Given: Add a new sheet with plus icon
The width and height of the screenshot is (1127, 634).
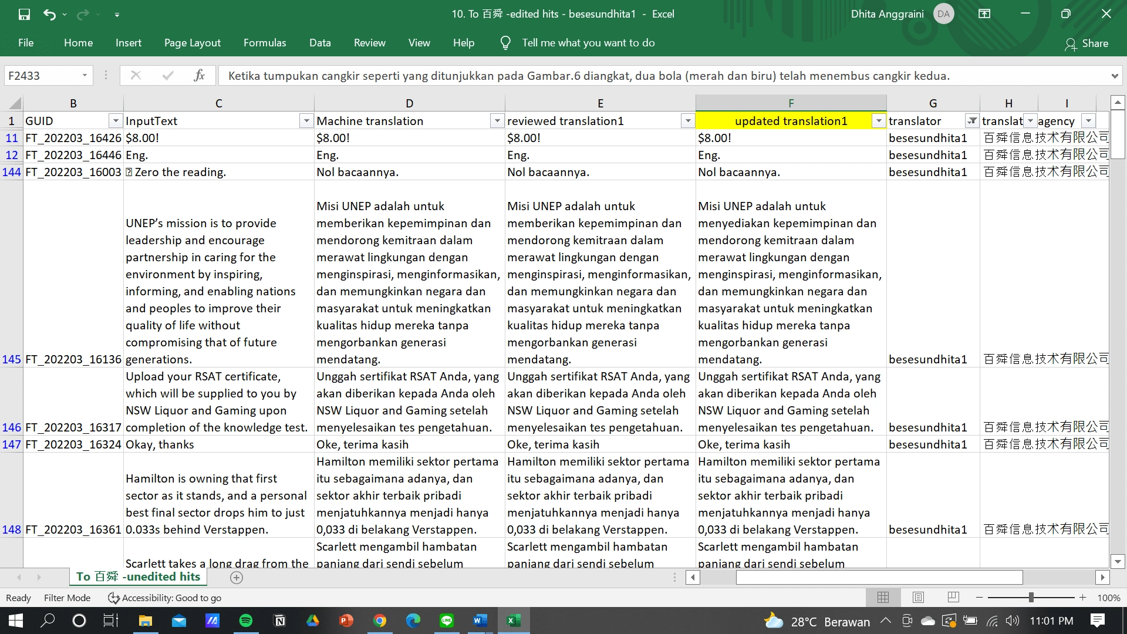Looking at the screenshot, I should (237, 578).
